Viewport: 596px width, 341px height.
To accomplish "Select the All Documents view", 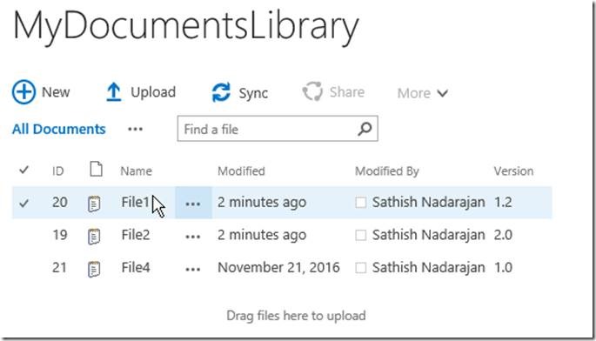I will 59,130.
